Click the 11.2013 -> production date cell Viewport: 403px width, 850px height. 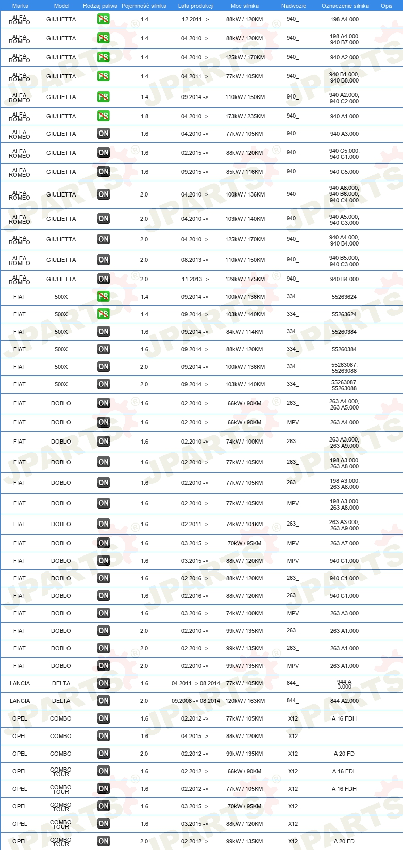tap(195, 279)
